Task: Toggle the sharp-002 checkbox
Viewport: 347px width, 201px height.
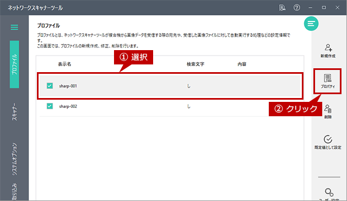Action: click(x=50, y=106)
